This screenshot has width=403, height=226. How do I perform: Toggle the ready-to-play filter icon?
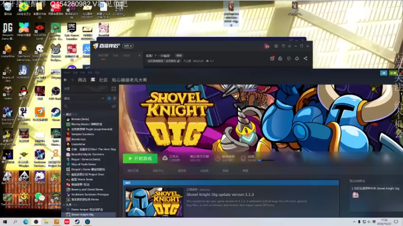click(114, 98)
